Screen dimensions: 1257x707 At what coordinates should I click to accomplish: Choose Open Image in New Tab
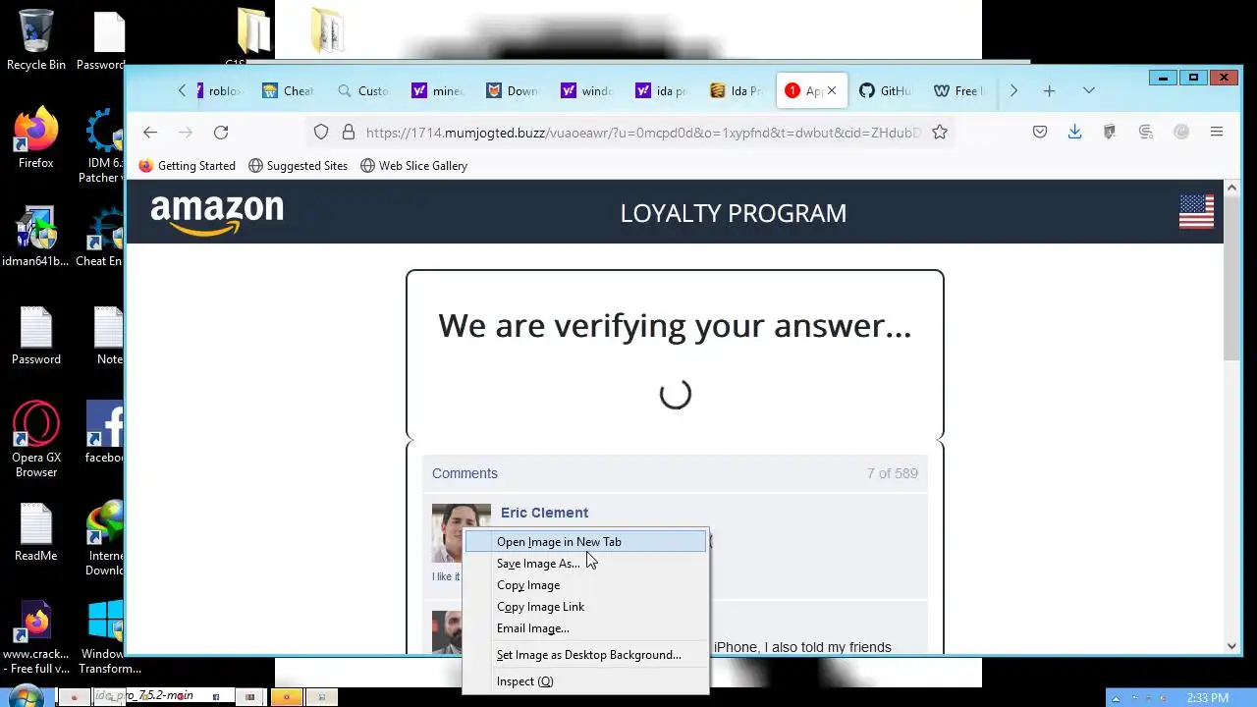[x=585, y=542]
